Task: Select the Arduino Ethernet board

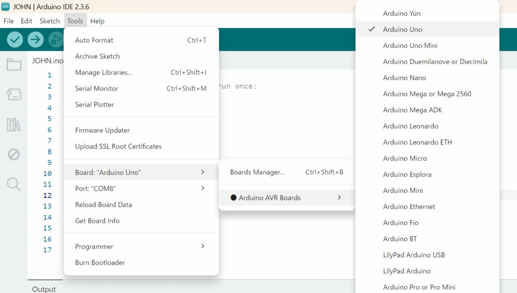Action: coord(427,207)
